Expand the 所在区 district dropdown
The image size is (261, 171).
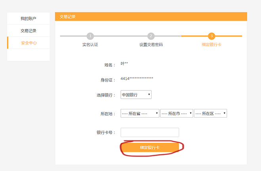(x=210, y=113)
